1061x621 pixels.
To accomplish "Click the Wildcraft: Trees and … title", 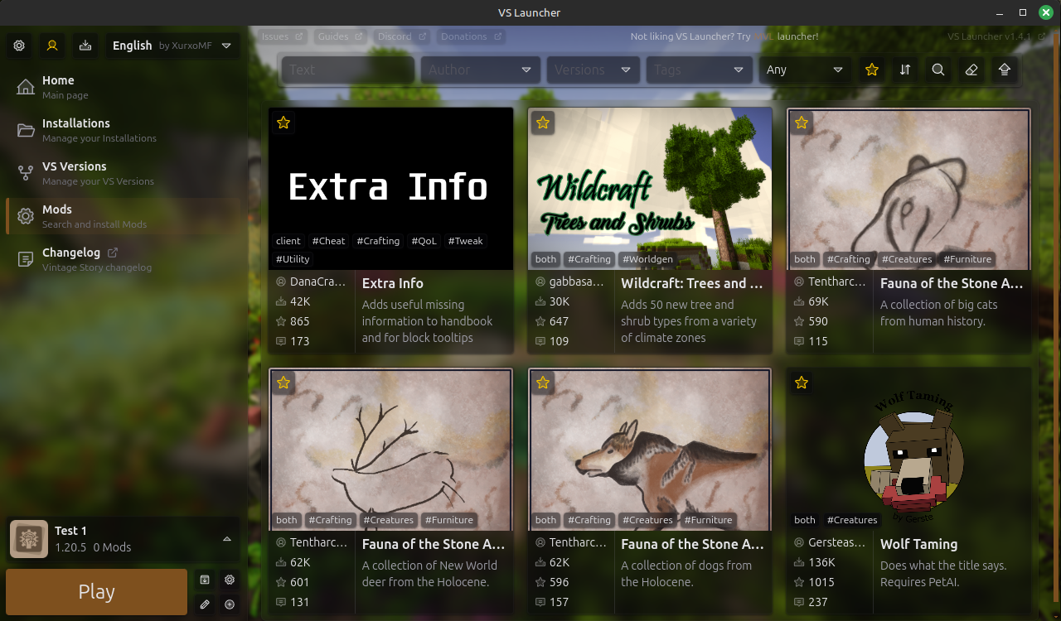I will (692, 283).
